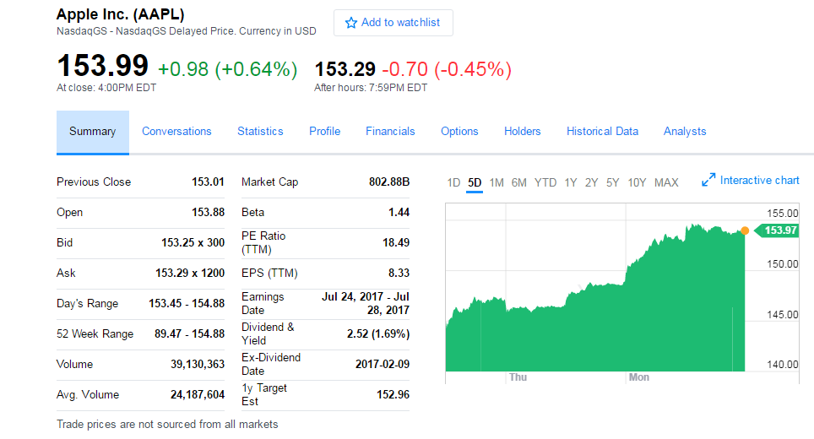Click the Open value 153.88

pos(209,212)
